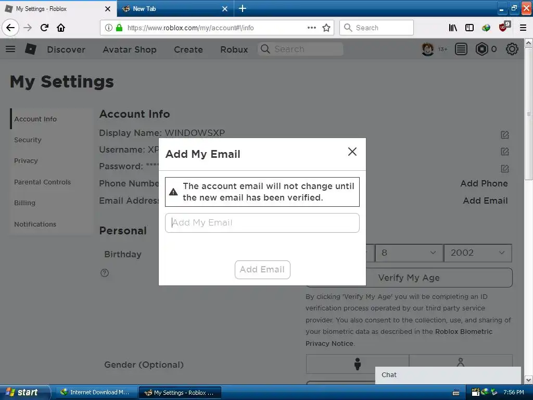The width and height of the screenshot is (533, 400).
Task: Click the Add Email button in dialog
Action: click(262, 270)
